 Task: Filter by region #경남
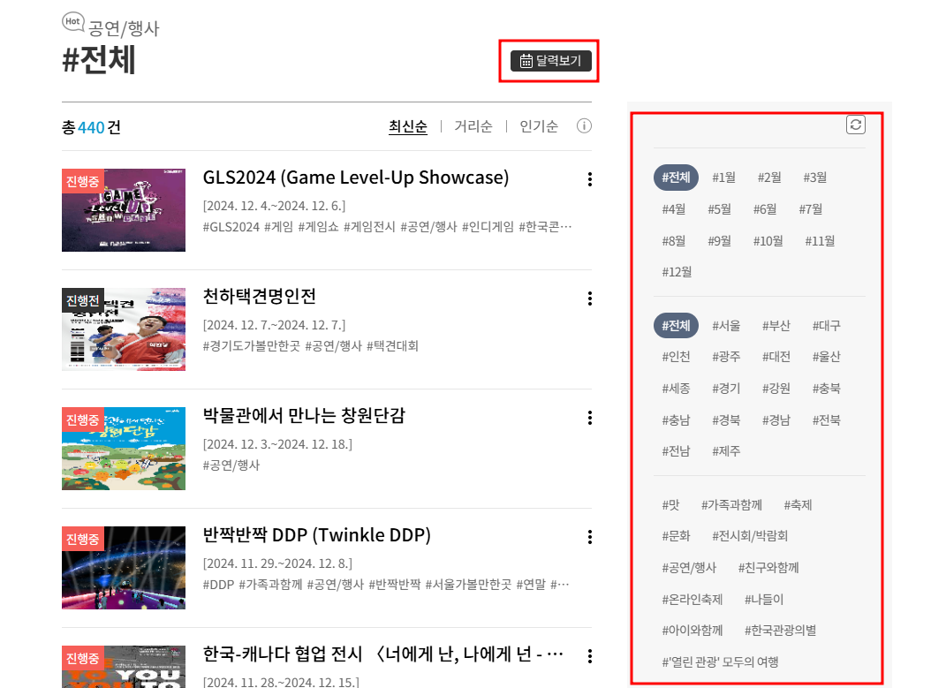tap(776, 420)
